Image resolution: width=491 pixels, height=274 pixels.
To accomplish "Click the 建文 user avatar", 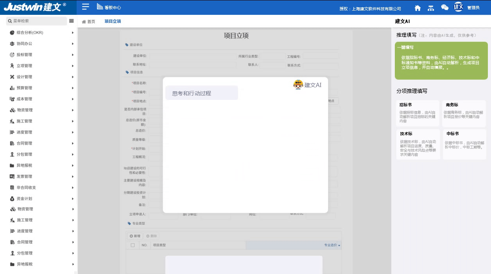I will click(x=458, y=7).
